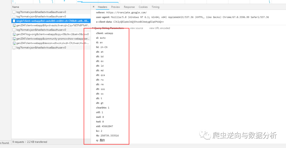Viewport: 286px width, 148px height.
Task: Click the tsel: 0 parameter
Action: [x=100, y=122]
